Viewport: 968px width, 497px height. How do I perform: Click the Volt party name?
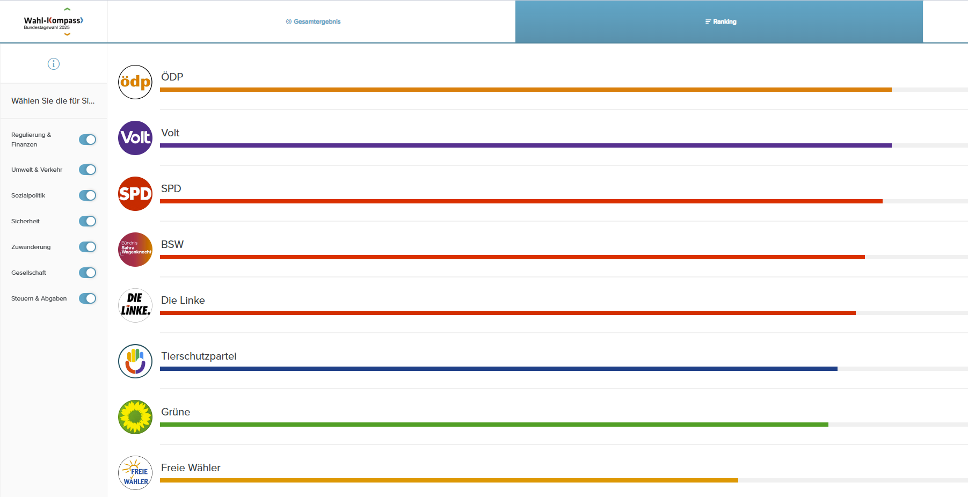click(x=170, y=133)
